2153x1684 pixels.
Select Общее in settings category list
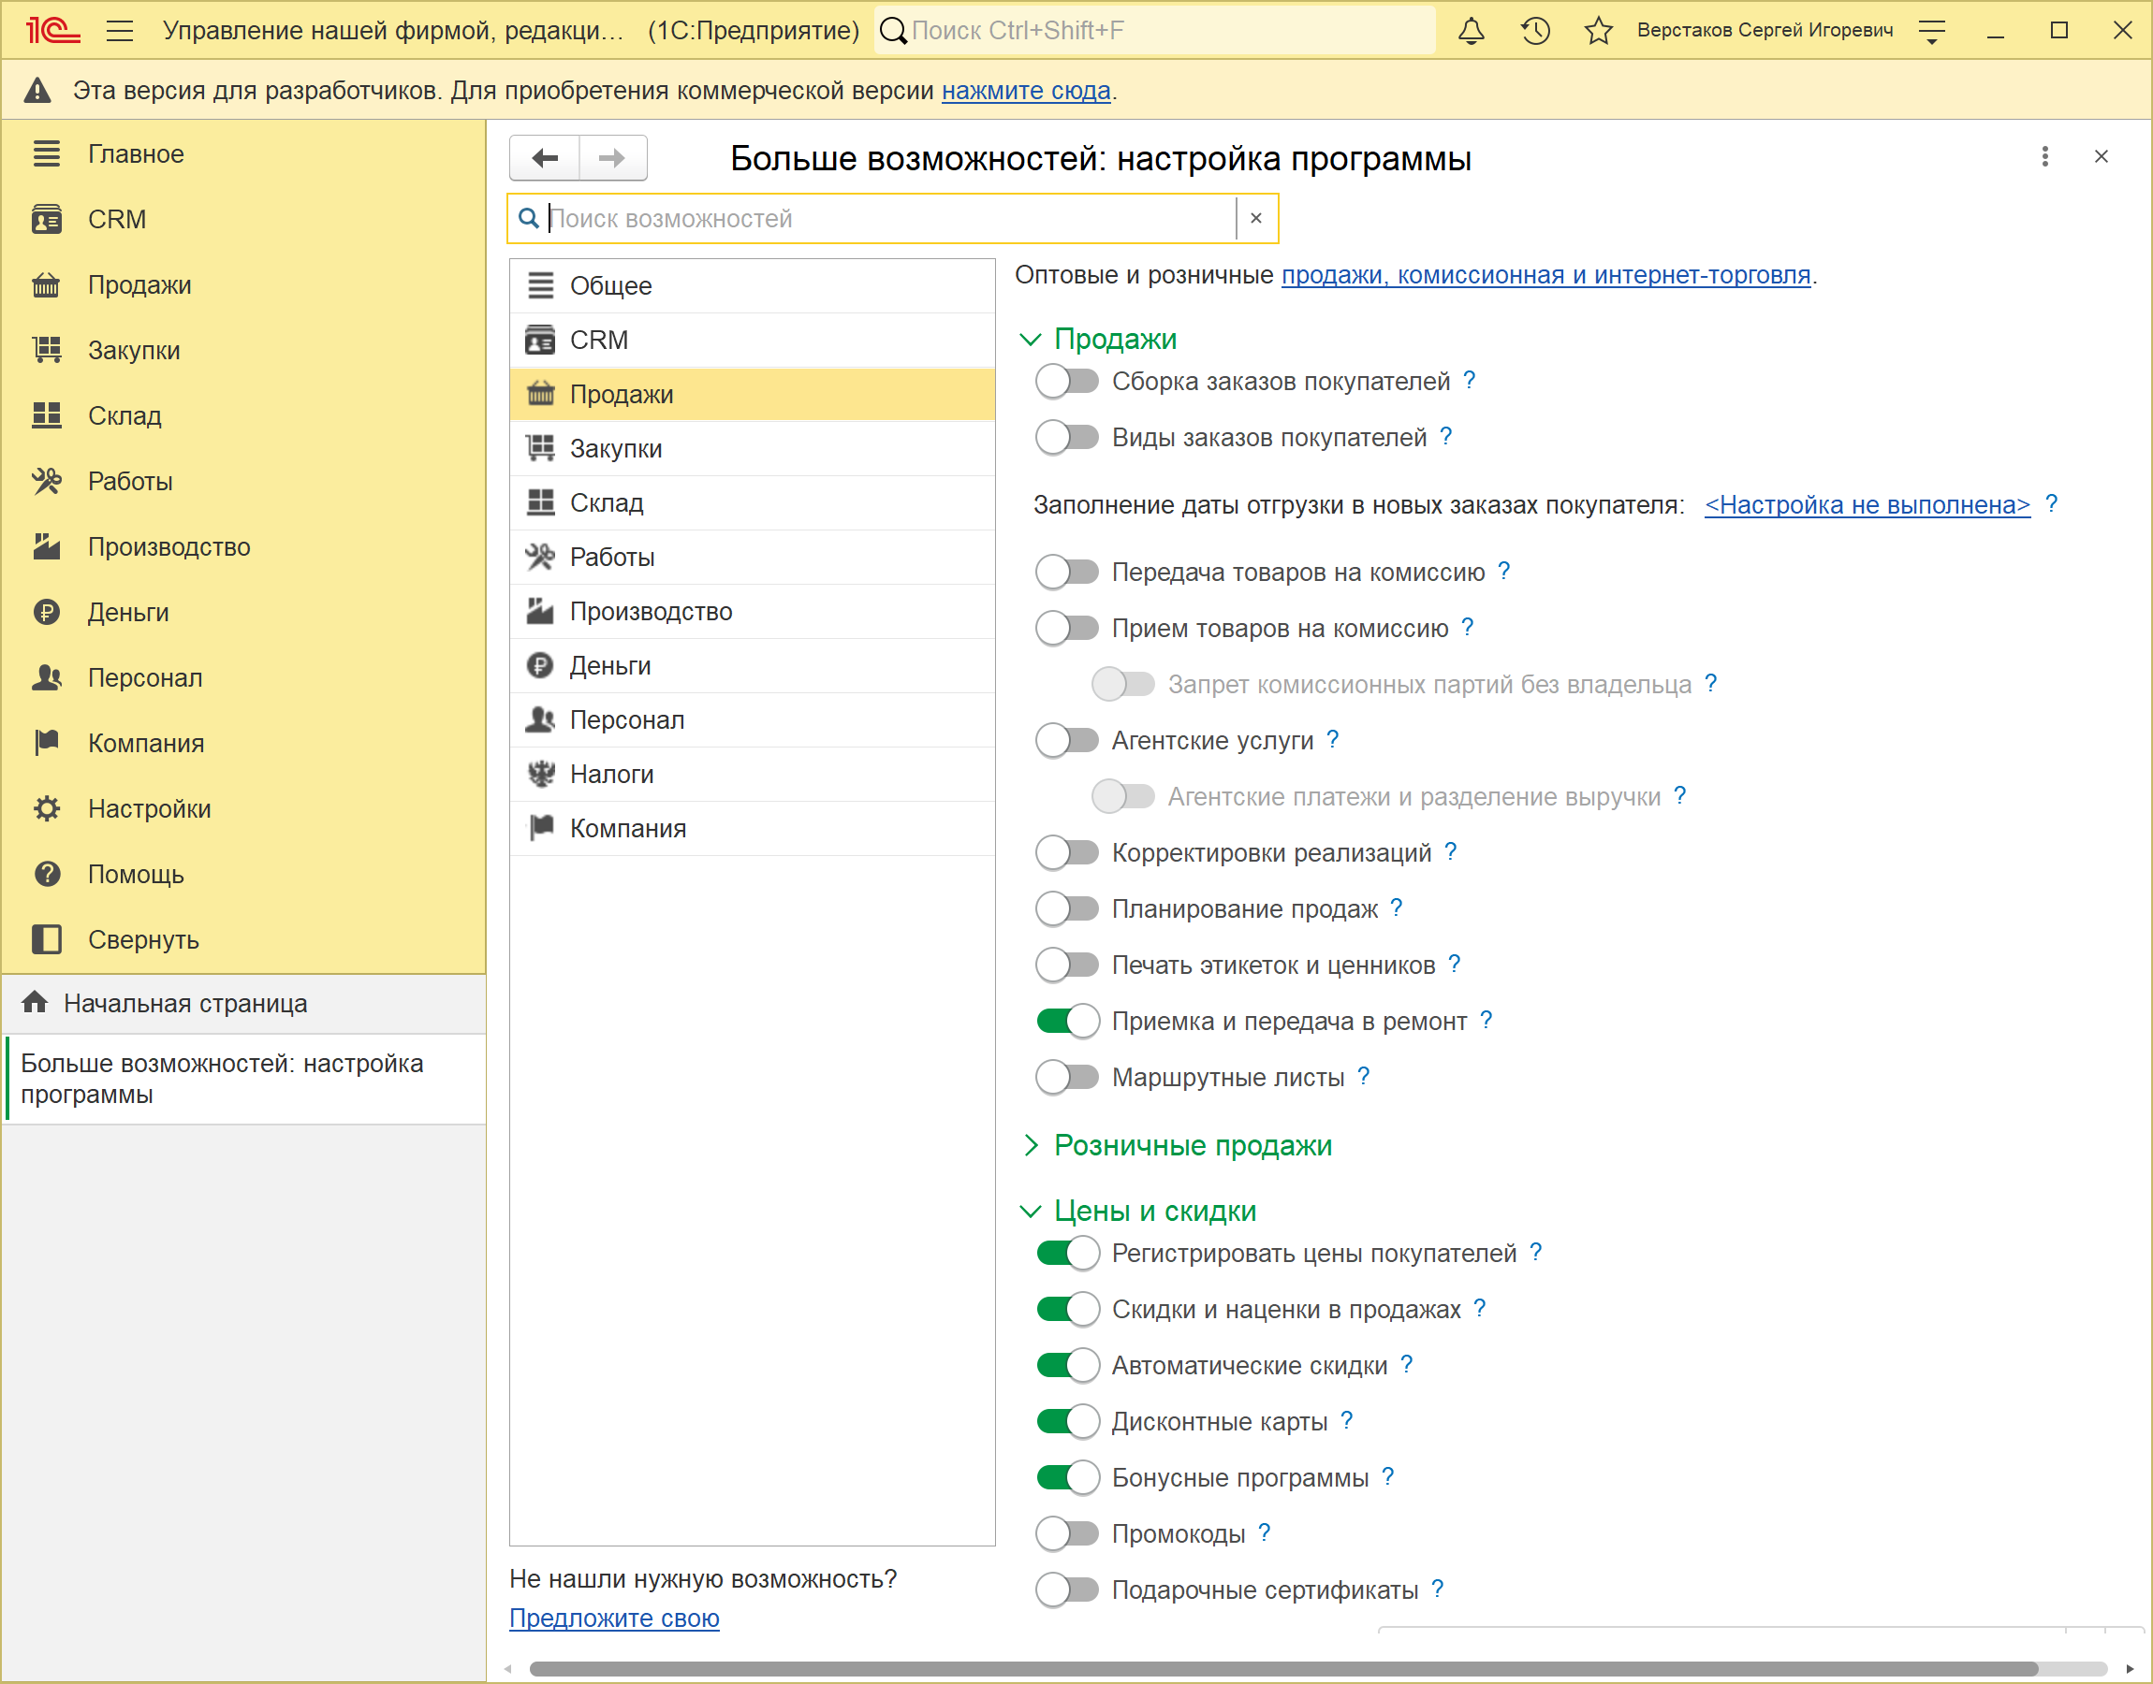[752, 286]
